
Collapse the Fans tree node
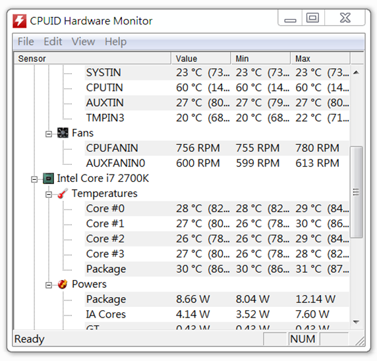pyautogui.click(x=49, y=134)
